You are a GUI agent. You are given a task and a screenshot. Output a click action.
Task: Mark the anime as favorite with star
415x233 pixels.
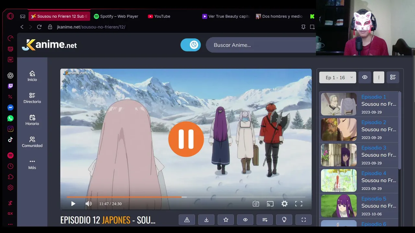point(226,220)
